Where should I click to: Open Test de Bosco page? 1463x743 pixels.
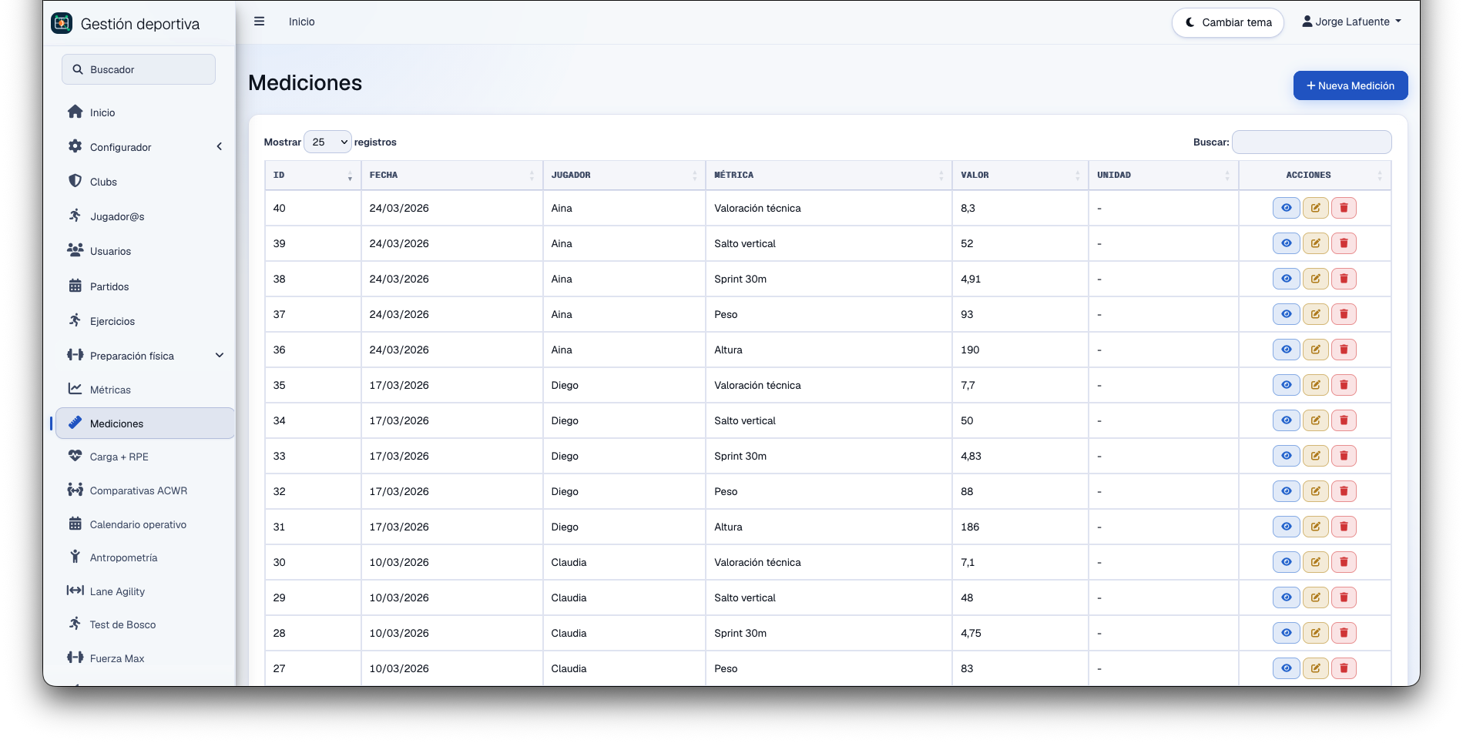pos(146,624)
